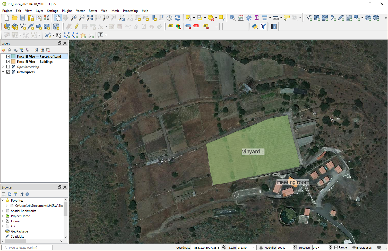Viewport: 388px width, 251px height.
Task: Enable the OpenStreetMap layer checkbox
Action: 8,67
